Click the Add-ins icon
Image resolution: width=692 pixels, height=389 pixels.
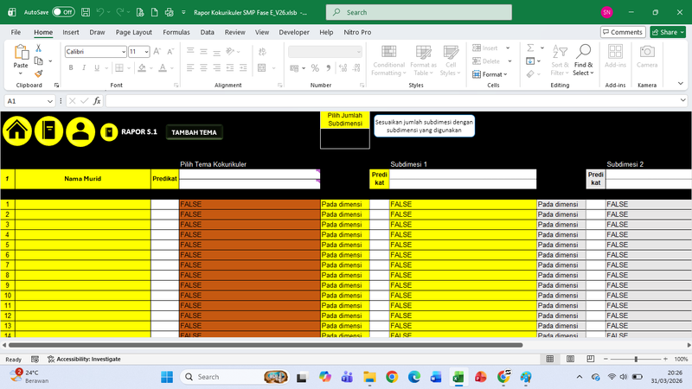[615, 52]
